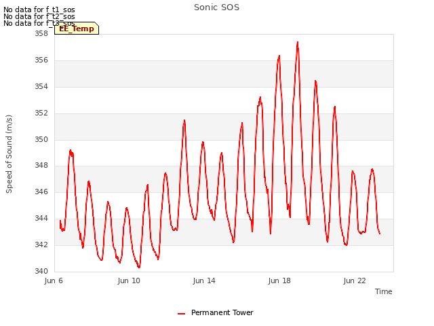Click the Time axis label
Viewport: 434px width, 326px height.
(383, 291)
